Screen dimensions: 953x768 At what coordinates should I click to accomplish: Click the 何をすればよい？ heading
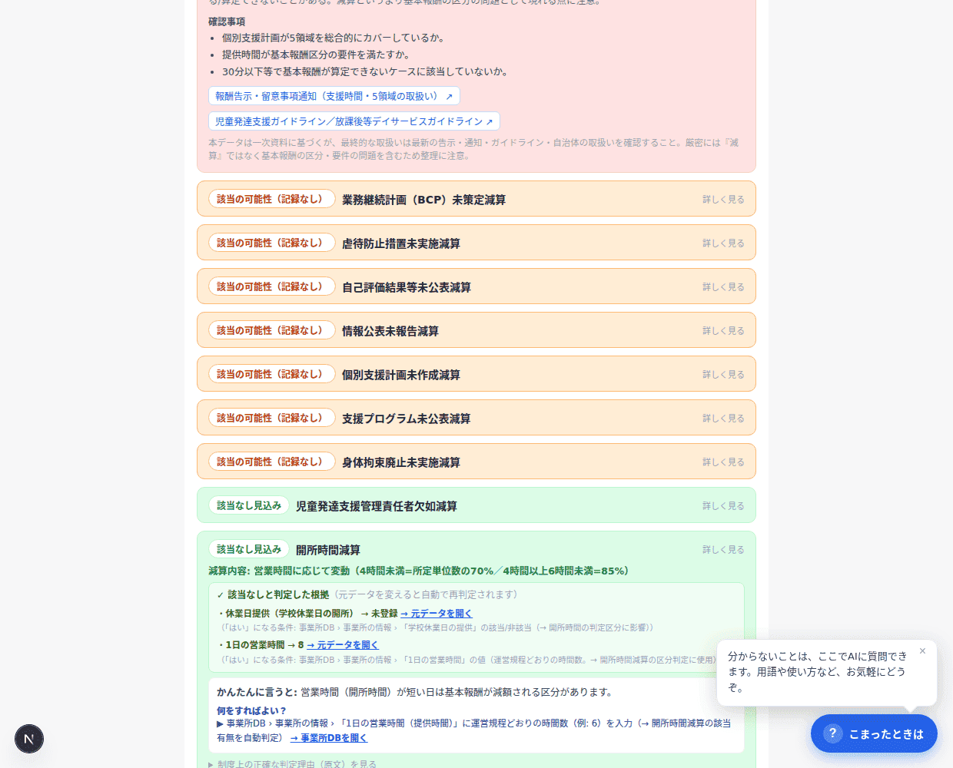[x=251, y=710]
